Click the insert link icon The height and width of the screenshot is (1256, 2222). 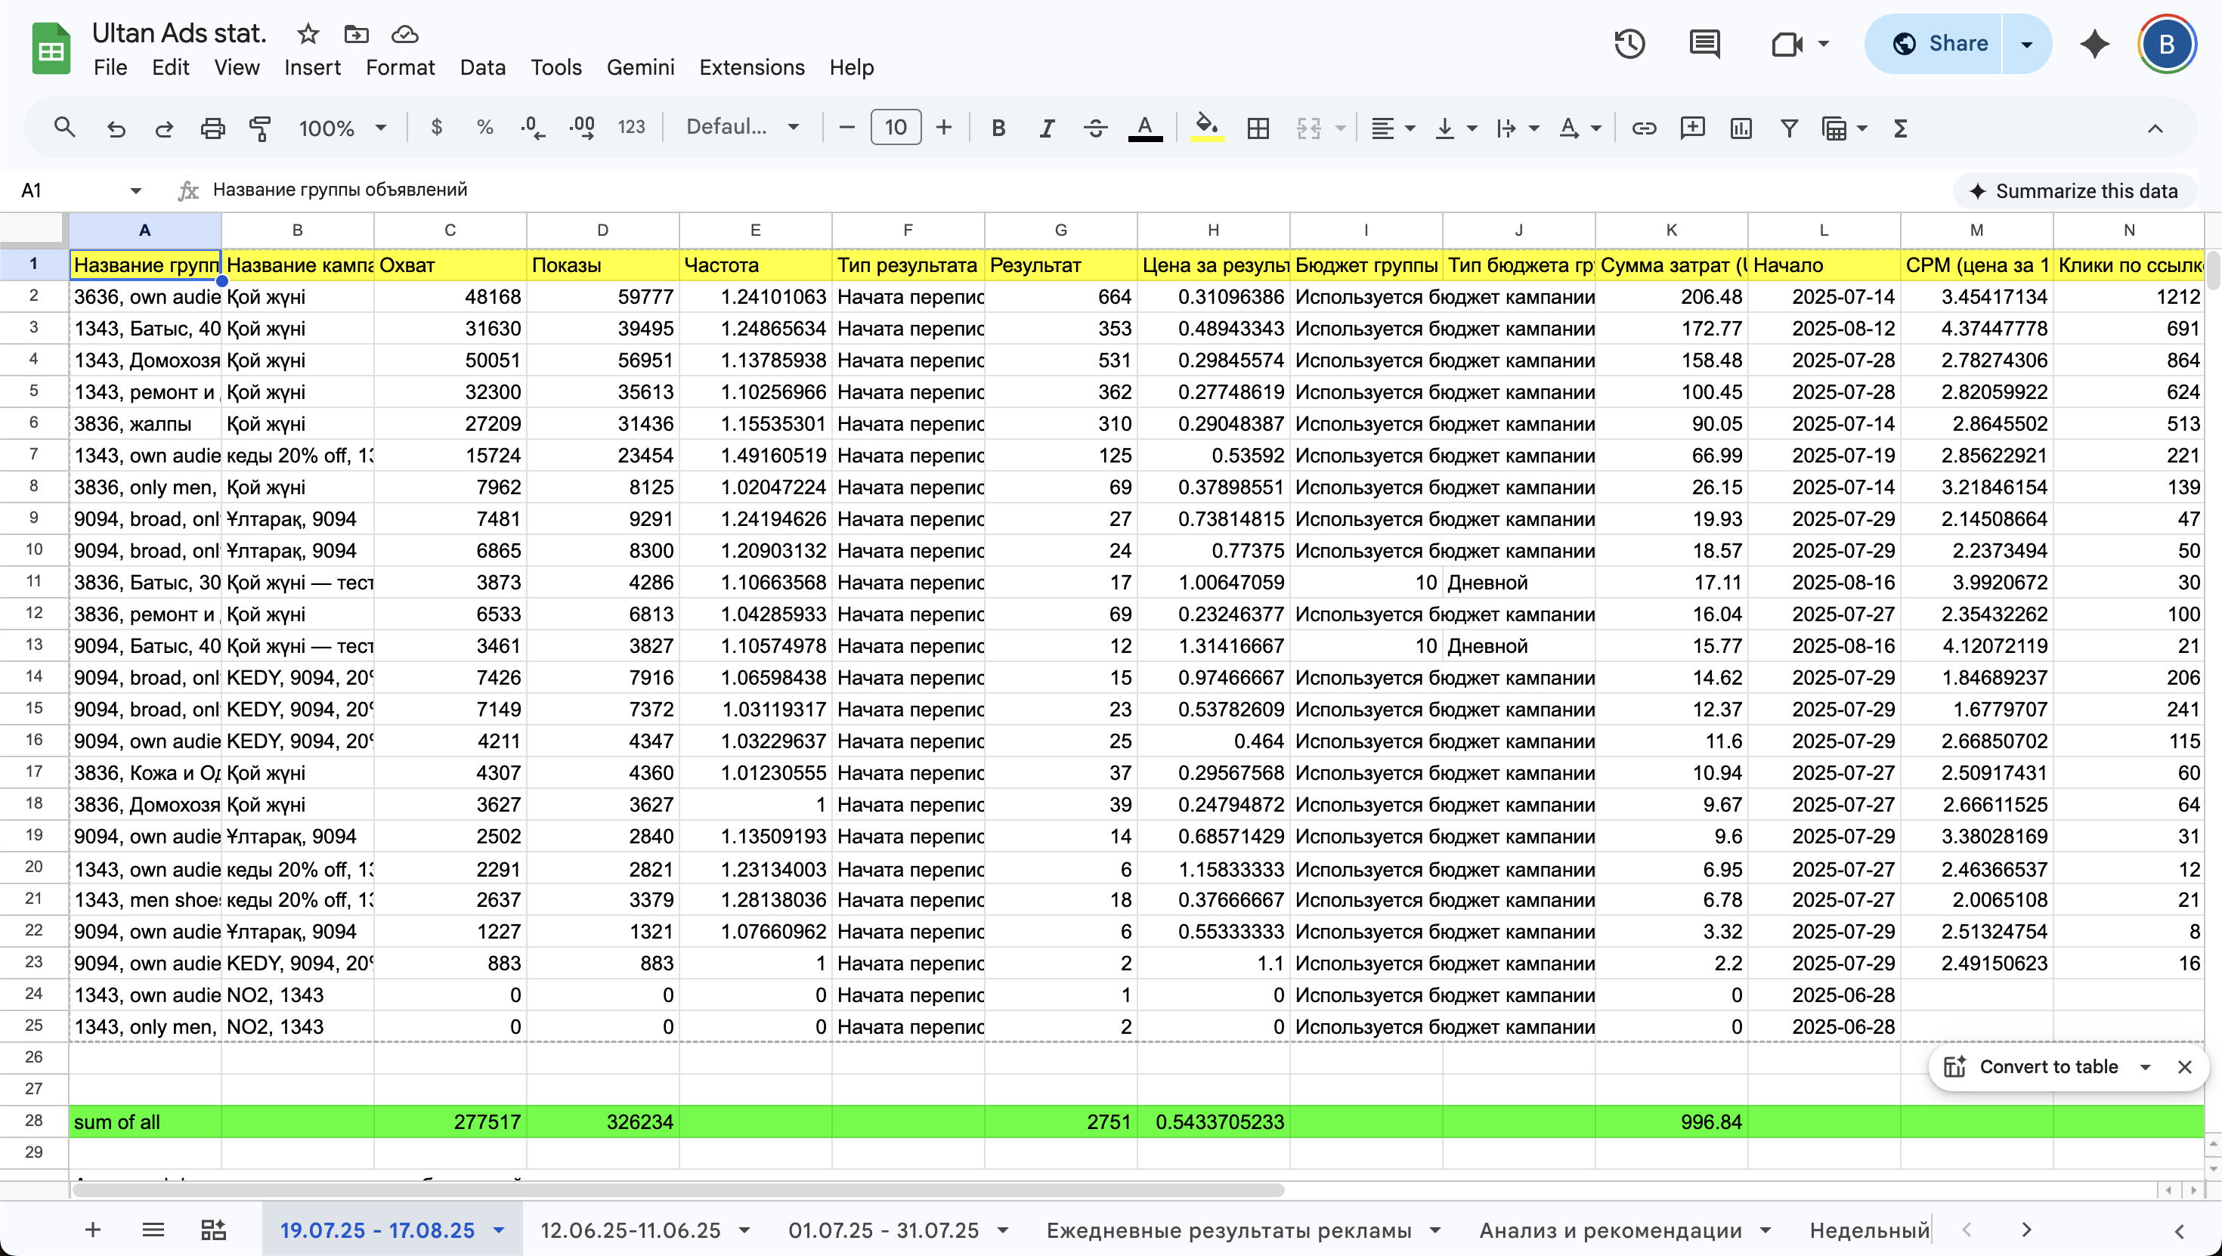[x=1643, y=128]
